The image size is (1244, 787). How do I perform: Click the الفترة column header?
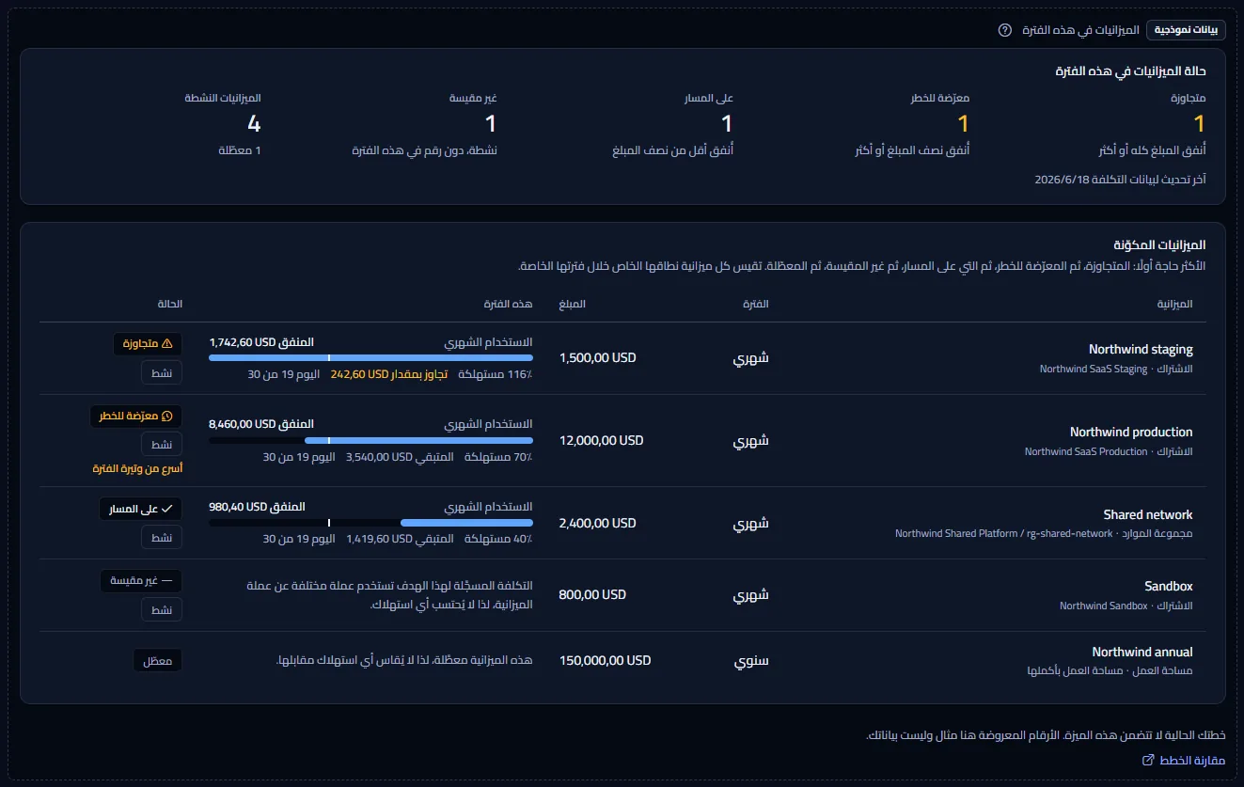pos(756,304)
